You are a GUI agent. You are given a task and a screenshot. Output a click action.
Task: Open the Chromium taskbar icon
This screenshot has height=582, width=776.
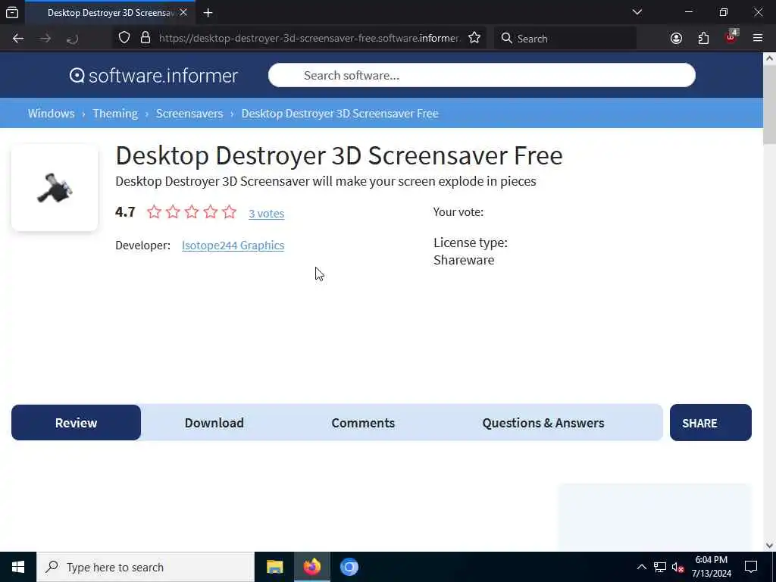(x=349, y=567)
